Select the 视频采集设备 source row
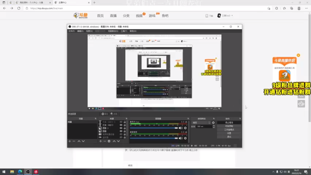Viewport: 311px width, 175px height. (x=112, y=134)
